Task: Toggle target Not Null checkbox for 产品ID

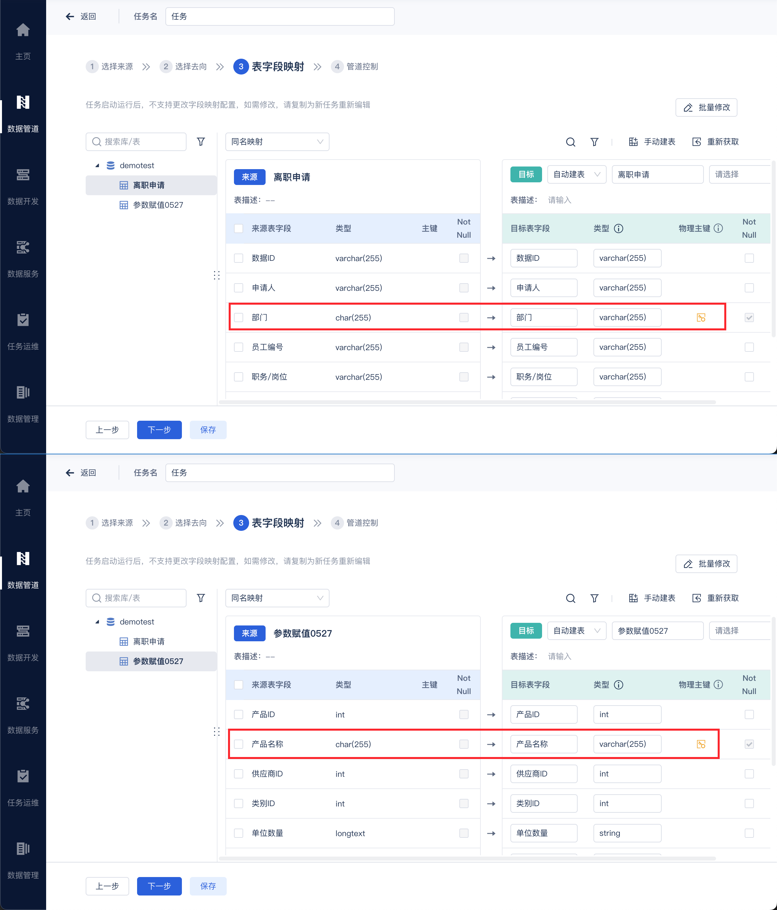Action: coord(749,714)
